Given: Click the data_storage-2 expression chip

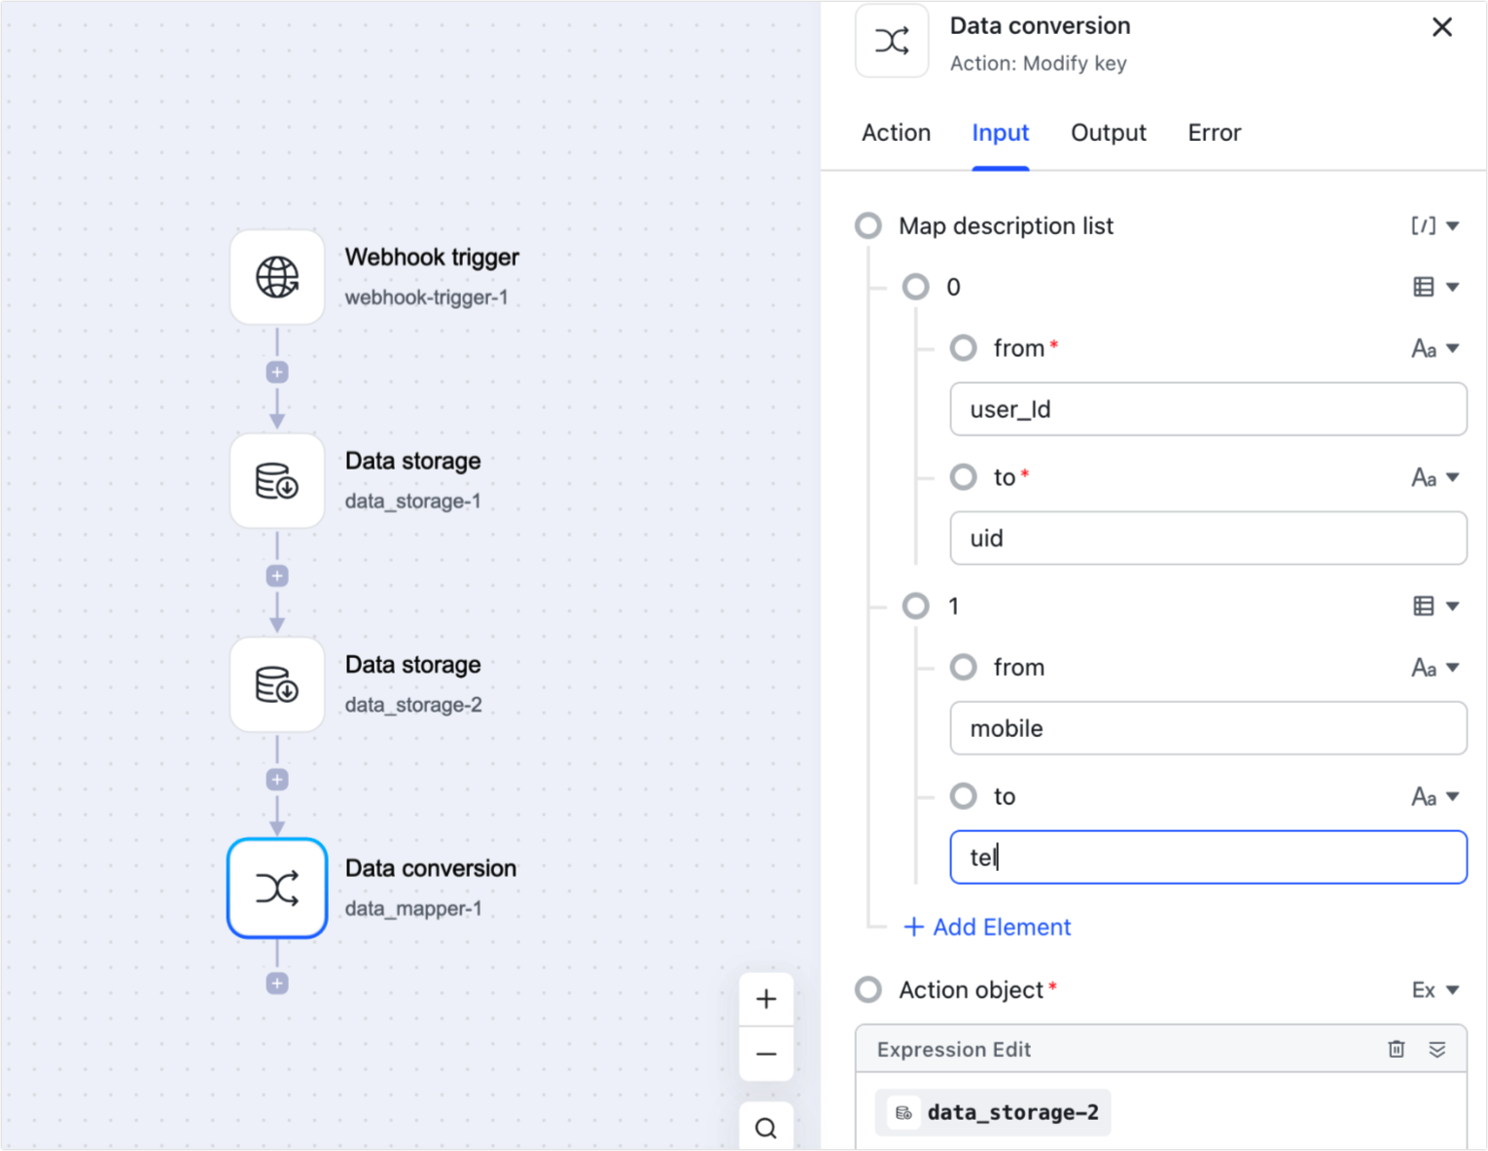Looking at the screenshot, I should (993, 1112).
